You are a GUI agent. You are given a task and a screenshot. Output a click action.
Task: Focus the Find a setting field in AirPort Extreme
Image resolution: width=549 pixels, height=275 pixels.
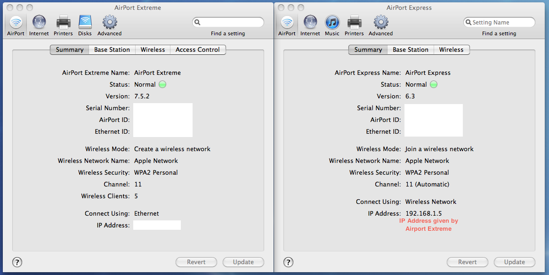click(228, 23)
